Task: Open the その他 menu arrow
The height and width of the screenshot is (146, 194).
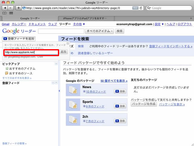Action: click(84, 24)
